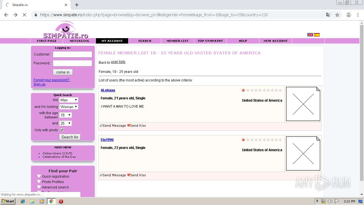Image resolution: width=364 pixels, height=205 pixels.
Task: Click the English flag language icon
Action: (x=310, y=35)
